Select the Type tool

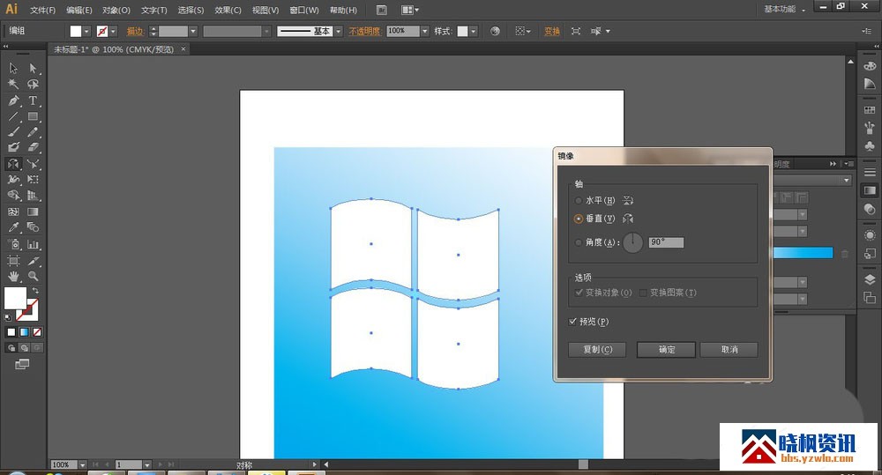[34, 100]
